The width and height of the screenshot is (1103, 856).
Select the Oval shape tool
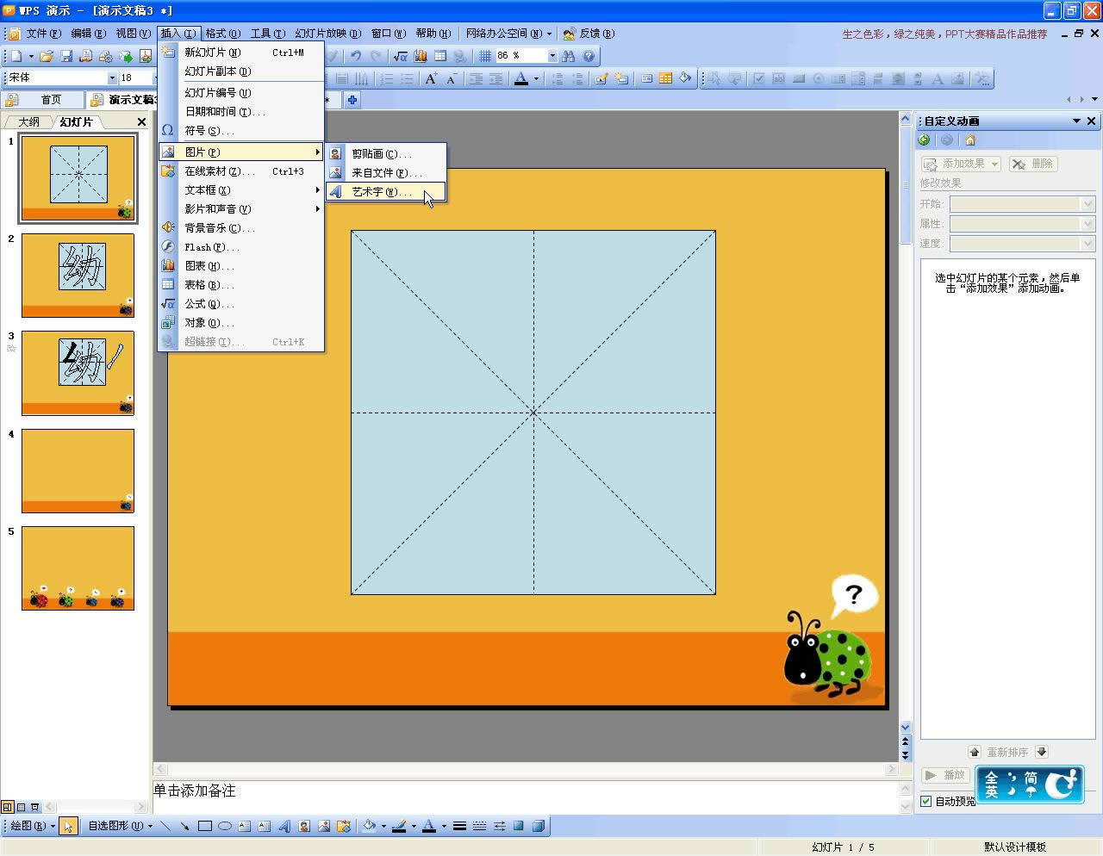(225, 826)
